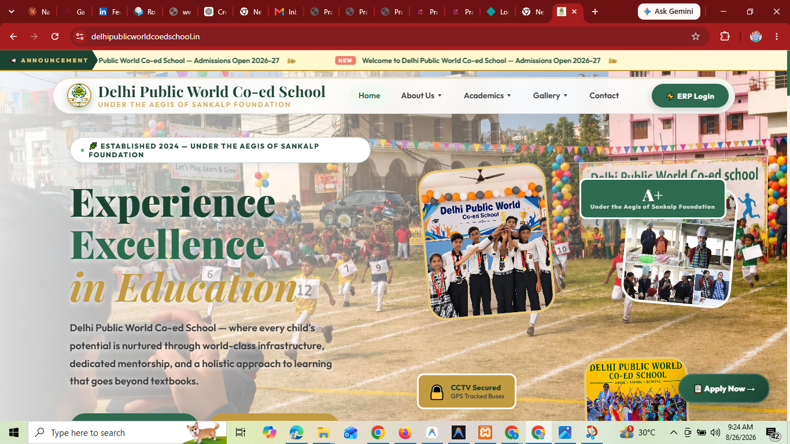
Task: Select Home in the navigation menu
Action: 369,96
